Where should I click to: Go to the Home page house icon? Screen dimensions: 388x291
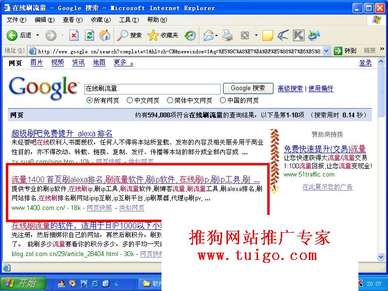pos(105,35)
